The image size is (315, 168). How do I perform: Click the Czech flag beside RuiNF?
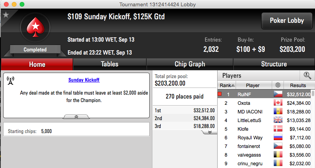[278, 94]
